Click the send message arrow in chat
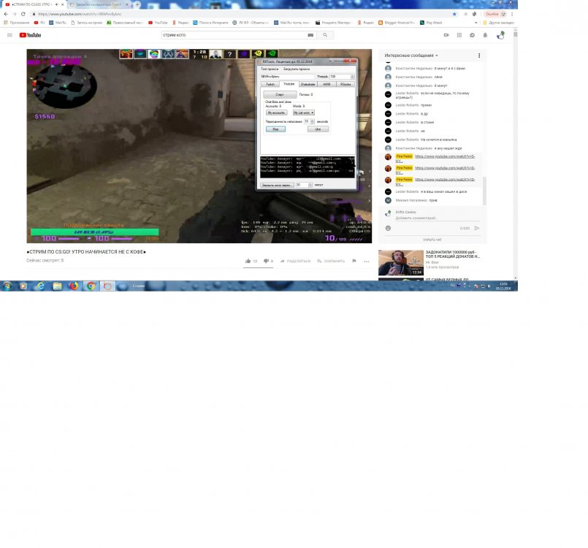The image size is (588, 548). pyautogui.click(x=477, y=228)
